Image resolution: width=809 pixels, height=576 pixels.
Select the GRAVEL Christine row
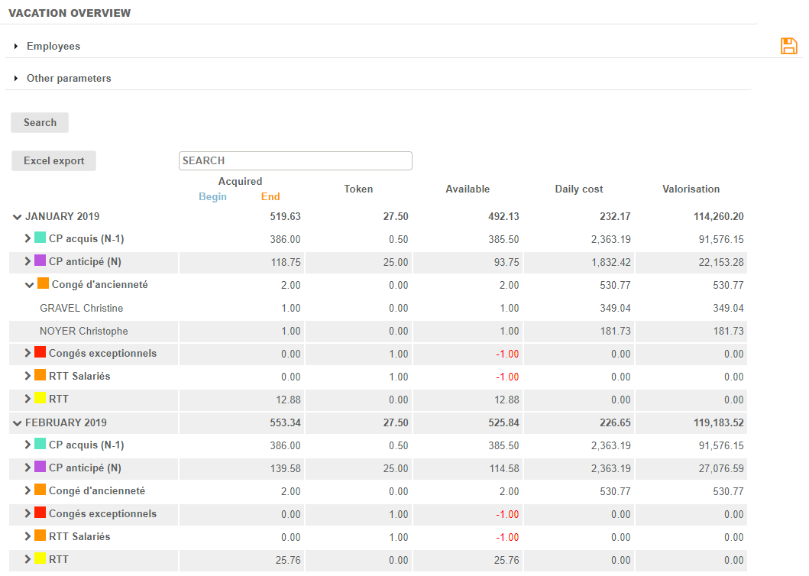click(81, 309)
